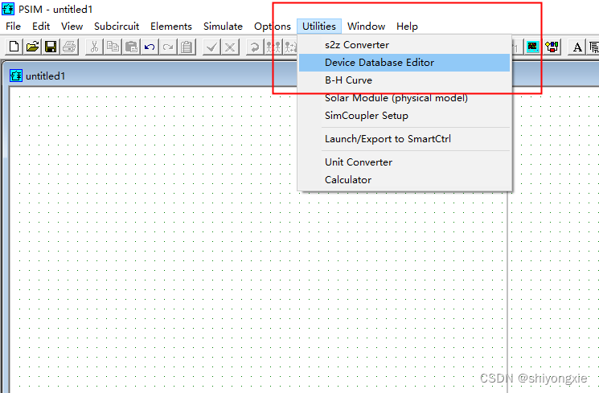This screenshot has width=599, height=393.
Task: Choose s2z Converter from Utilities
Action: click(404, 45)
